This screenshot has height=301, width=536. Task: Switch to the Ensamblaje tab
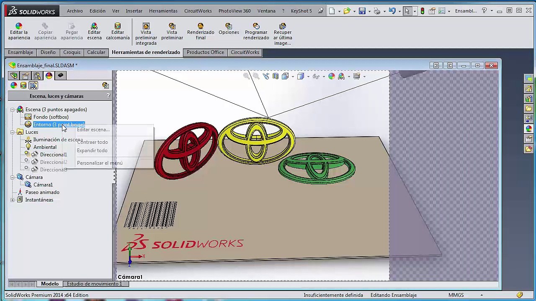pos(21,52)
